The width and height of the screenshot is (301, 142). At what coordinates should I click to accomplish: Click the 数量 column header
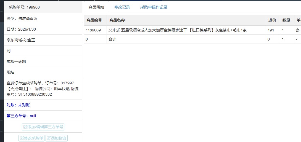(286, 20)
